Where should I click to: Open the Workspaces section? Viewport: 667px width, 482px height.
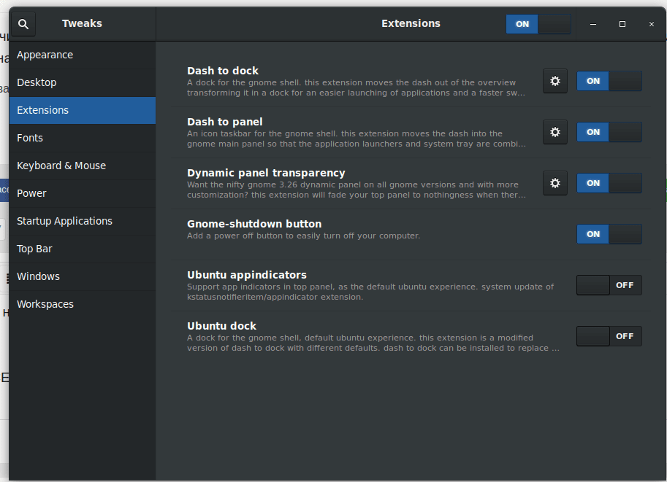pyautogui.click(x=83, y=304)
